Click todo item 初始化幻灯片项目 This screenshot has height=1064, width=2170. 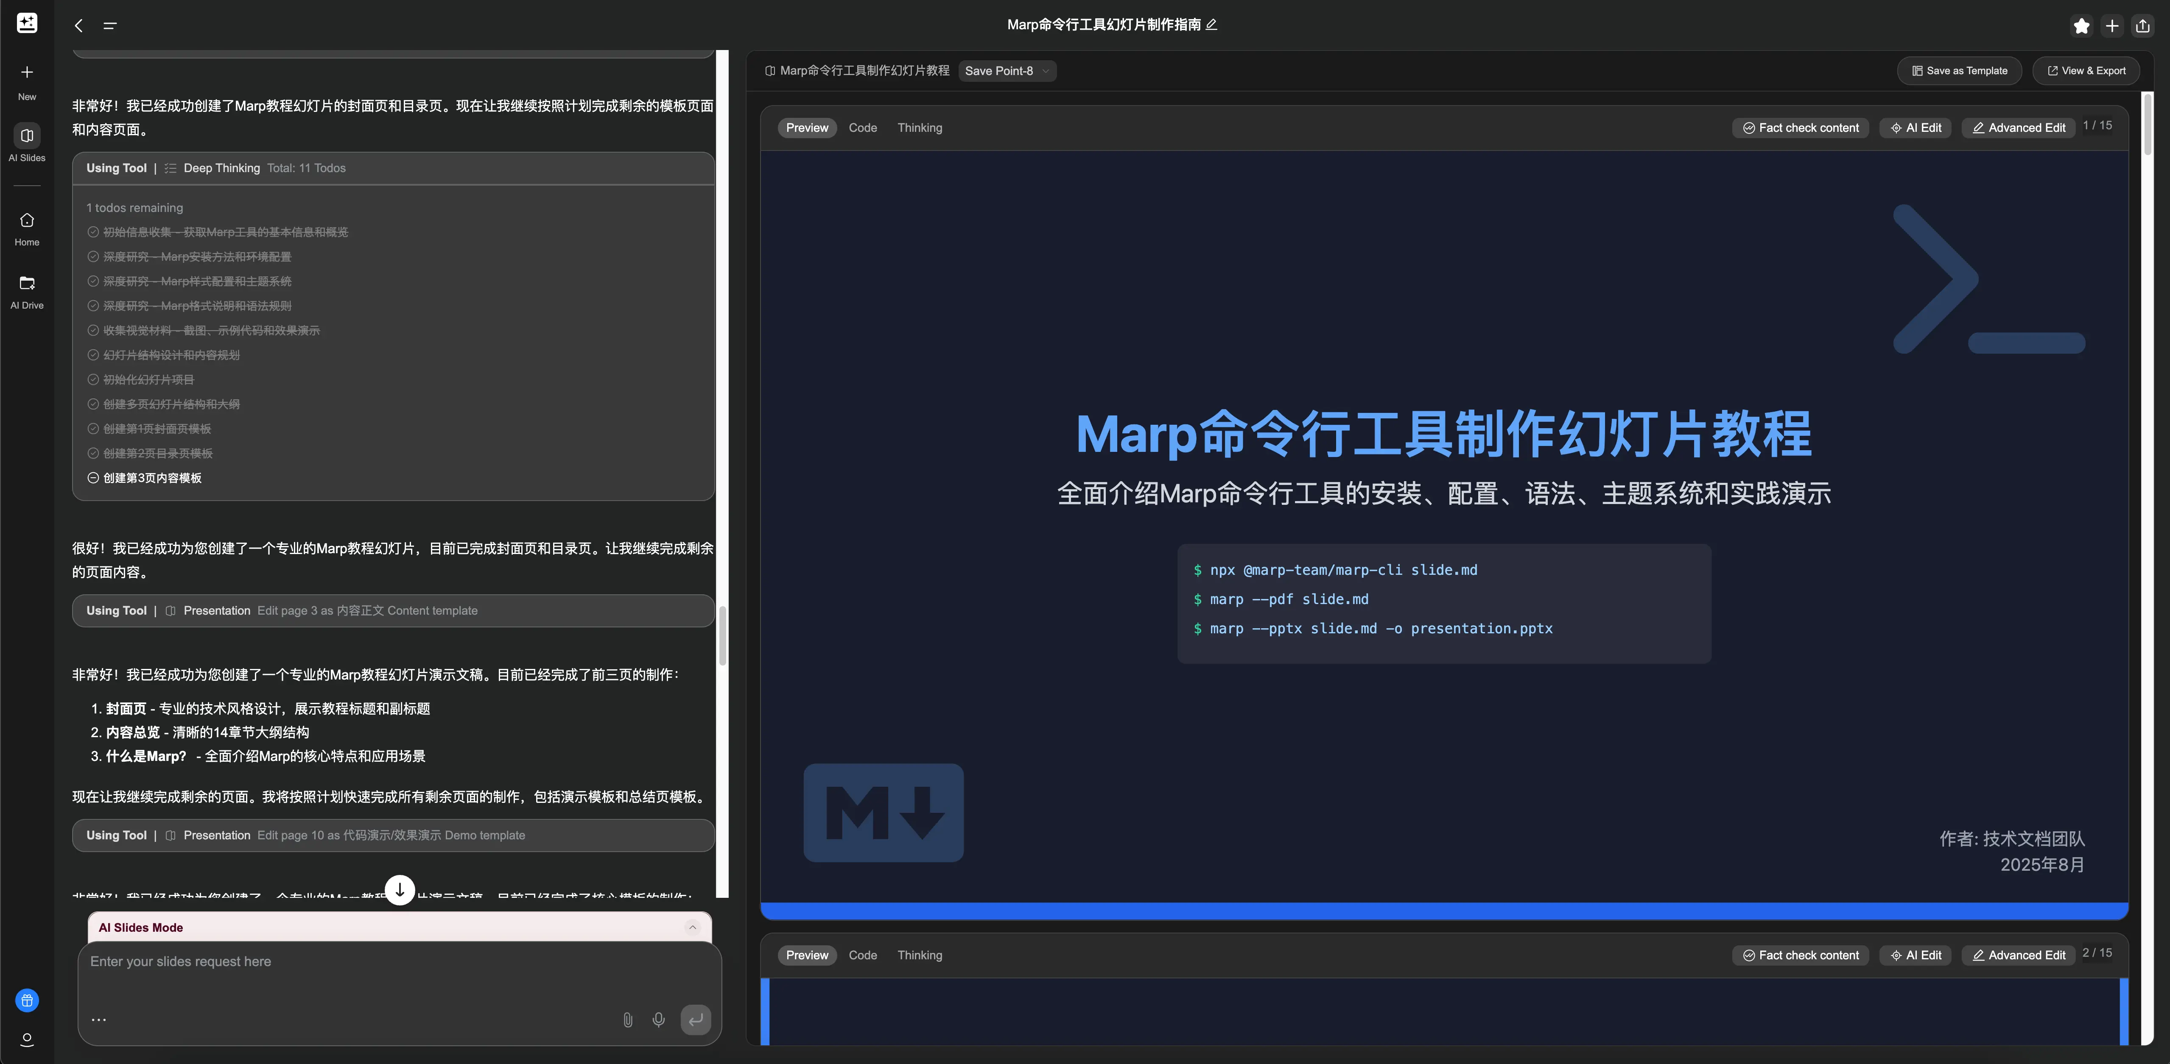pyautogui.click(x=148, y=380)
